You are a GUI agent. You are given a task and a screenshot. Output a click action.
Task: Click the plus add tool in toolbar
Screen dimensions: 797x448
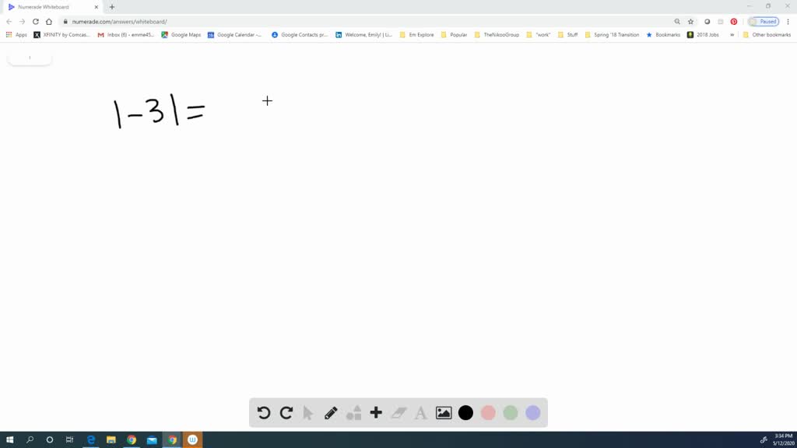[376, 412]
